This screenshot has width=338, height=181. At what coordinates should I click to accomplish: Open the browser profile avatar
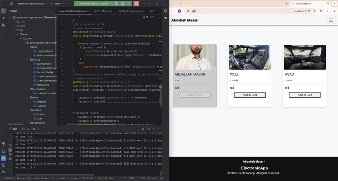coord(179,11)
